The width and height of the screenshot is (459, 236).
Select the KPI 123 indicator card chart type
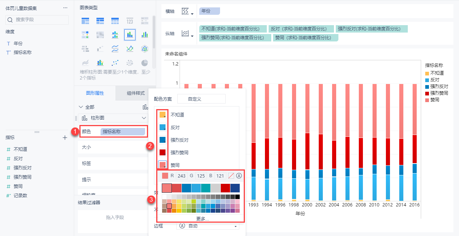[130, 21]
